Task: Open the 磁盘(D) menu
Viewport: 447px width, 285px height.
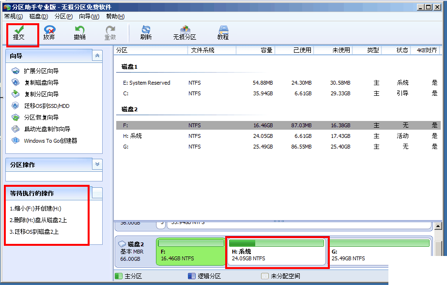Action: click(x=38, y=16)
